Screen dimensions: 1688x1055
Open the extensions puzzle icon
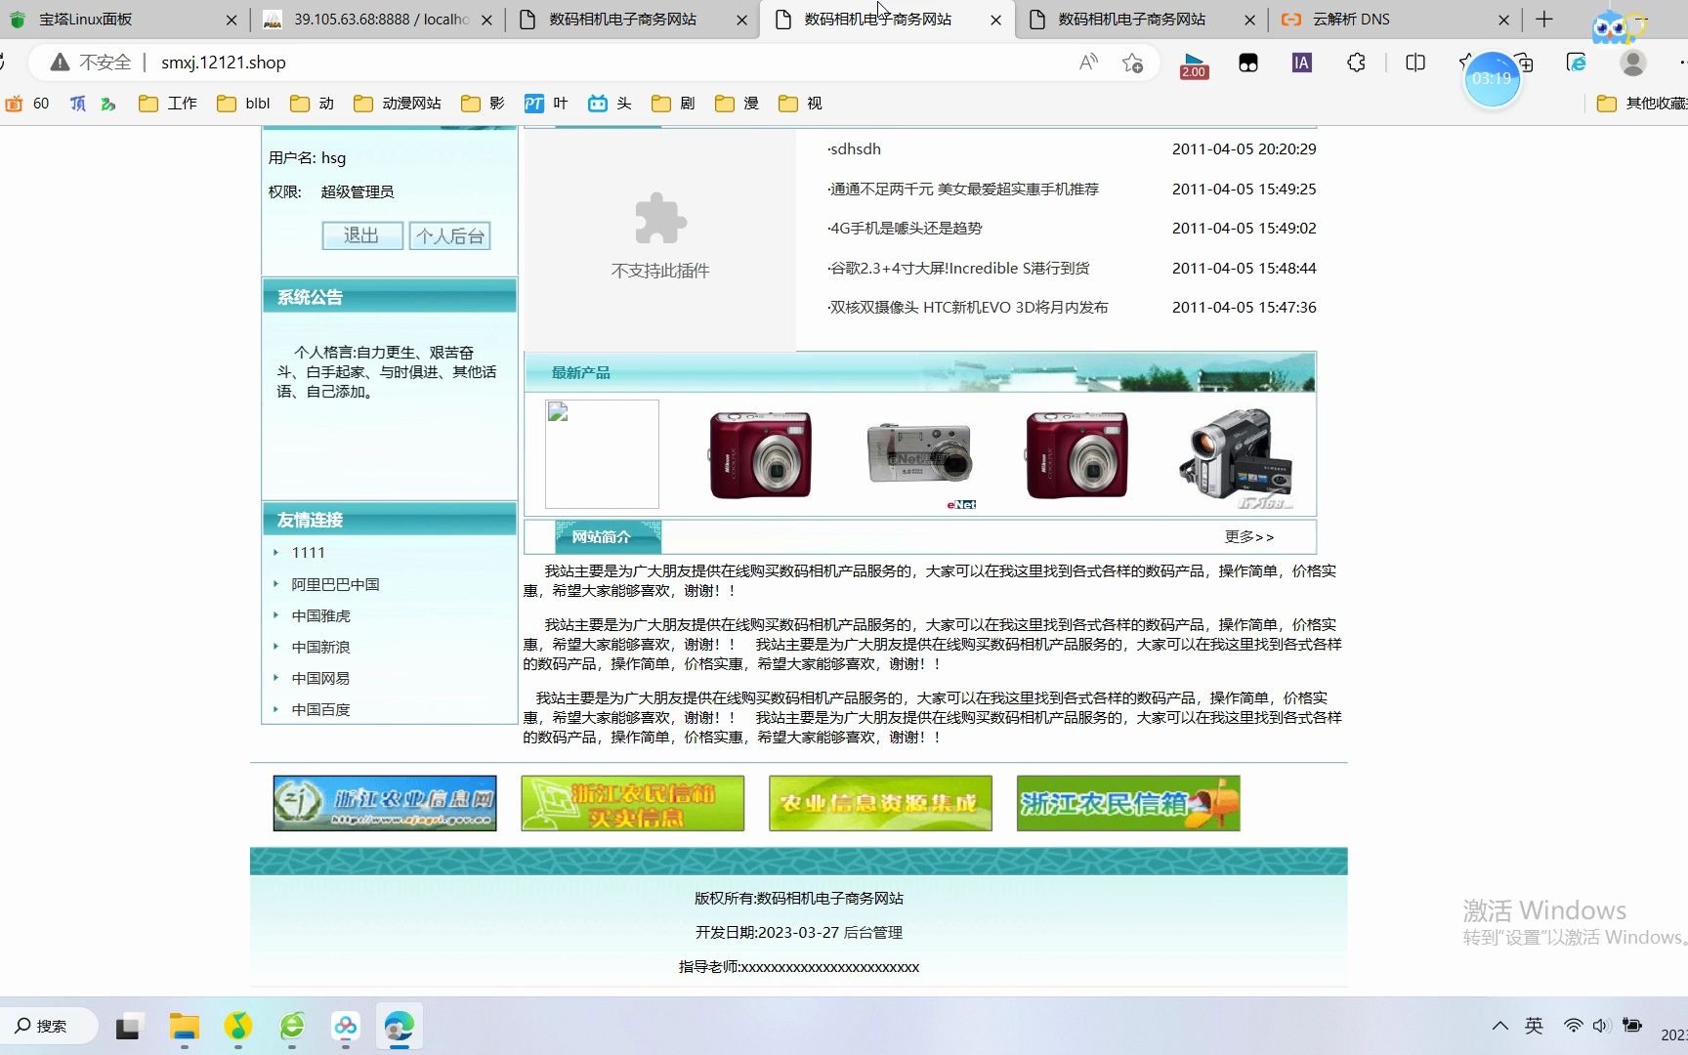[x=1356, y=63]
